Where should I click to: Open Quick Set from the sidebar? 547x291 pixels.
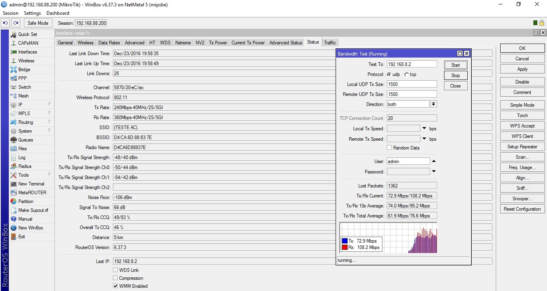27,34
